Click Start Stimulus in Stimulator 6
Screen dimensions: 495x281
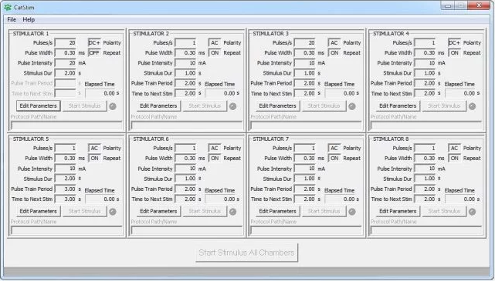(x=205, y=211)
